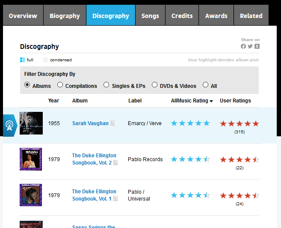Sort by AllMusic Rating column arrow
The width and height of the screenshot is (281, 228).
click(x=211, y=101)
